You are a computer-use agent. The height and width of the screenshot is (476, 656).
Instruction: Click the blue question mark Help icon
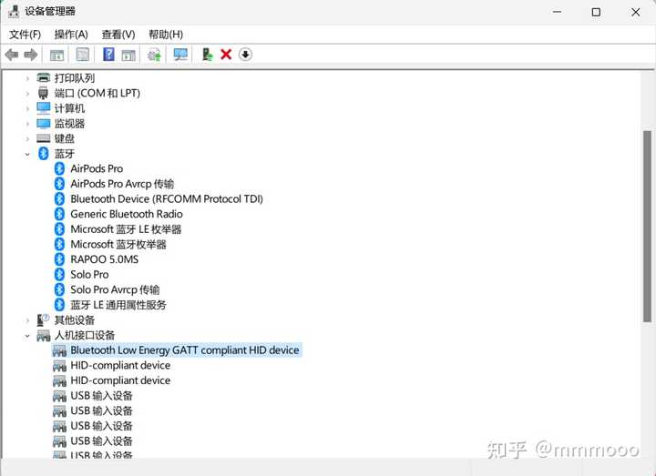(x=108, y=55)
